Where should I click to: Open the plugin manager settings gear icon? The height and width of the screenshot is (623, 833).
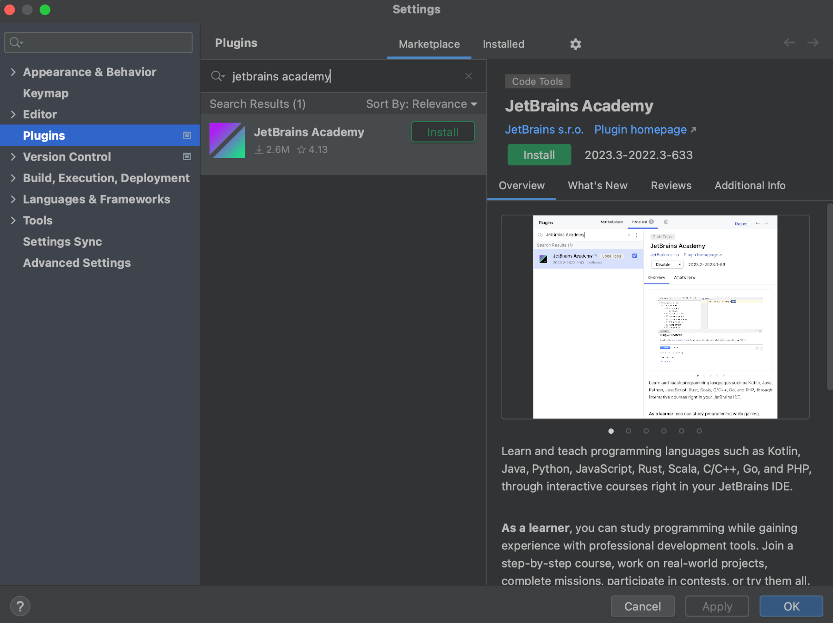tap(575, 44)
